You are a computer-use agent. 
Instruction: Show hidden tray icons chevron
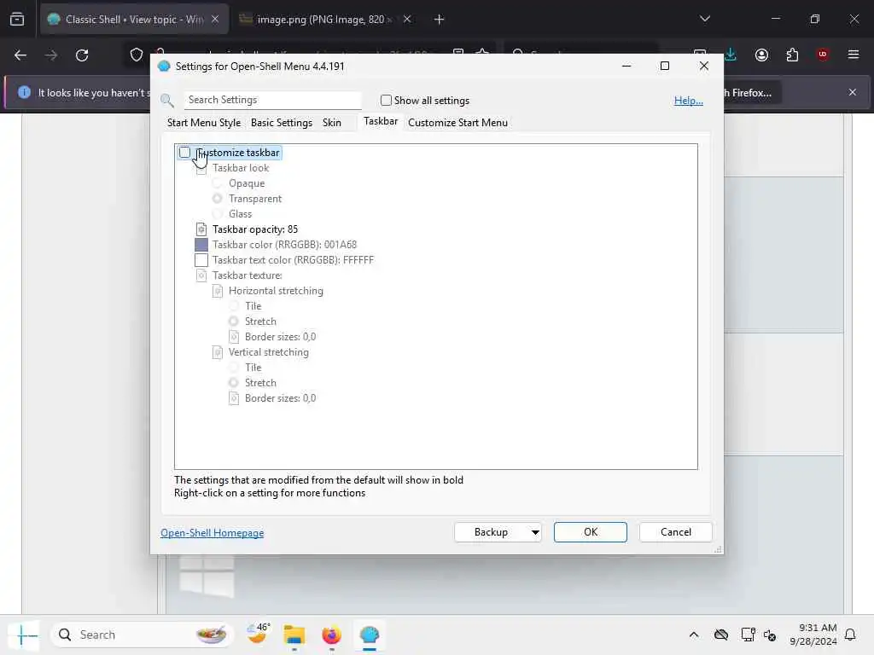click(x=693, y=635)
